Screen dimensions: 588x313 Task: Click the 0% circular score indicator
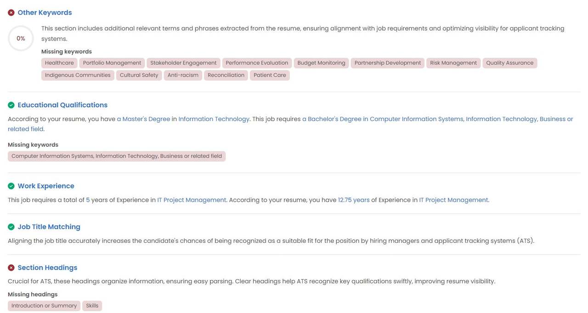pyautogui.click(x=21, y=38)
